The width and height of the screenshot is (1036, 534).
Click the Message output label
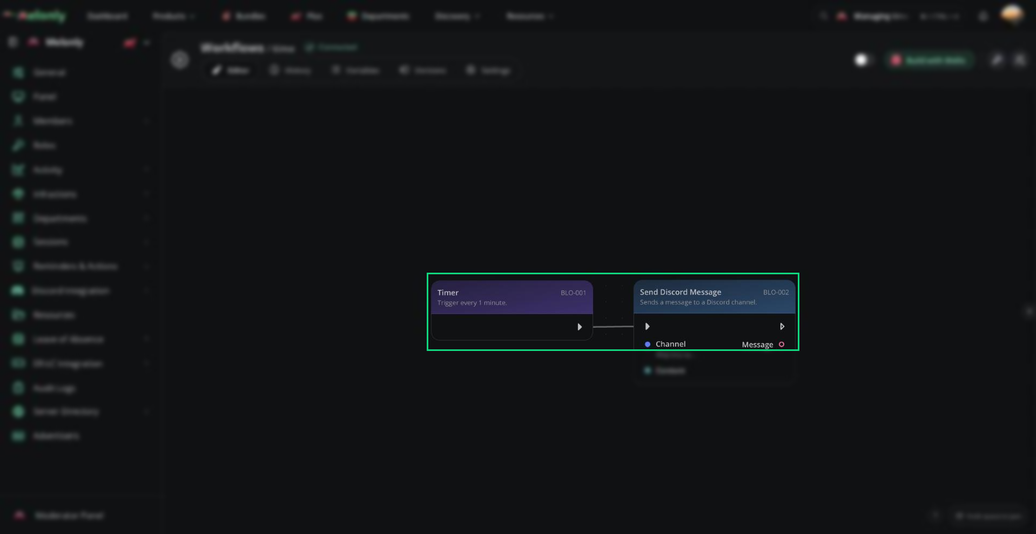click(x=757, y=344)
